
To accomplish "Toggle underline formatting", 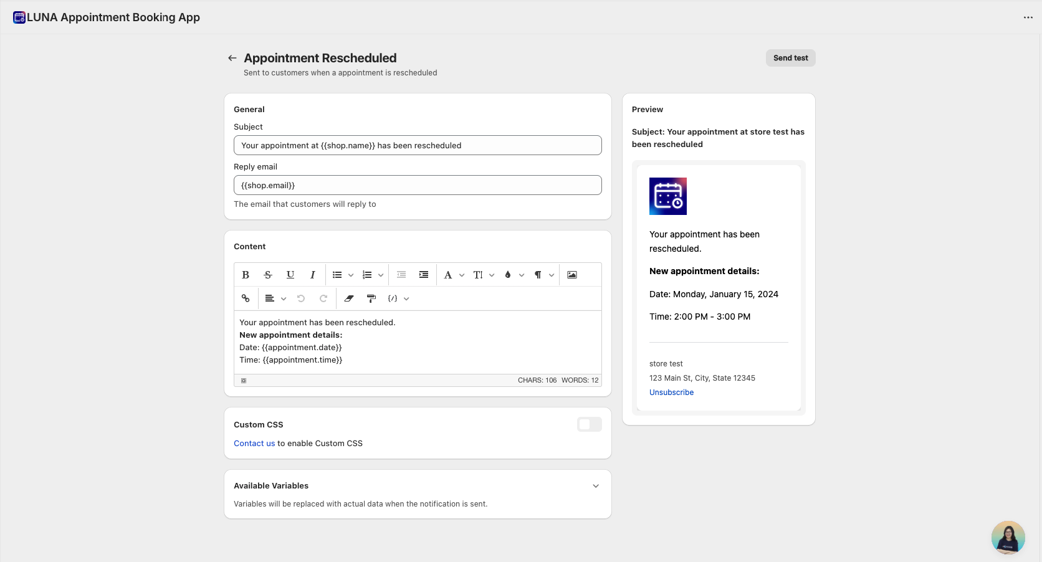I will coord(290,275).
